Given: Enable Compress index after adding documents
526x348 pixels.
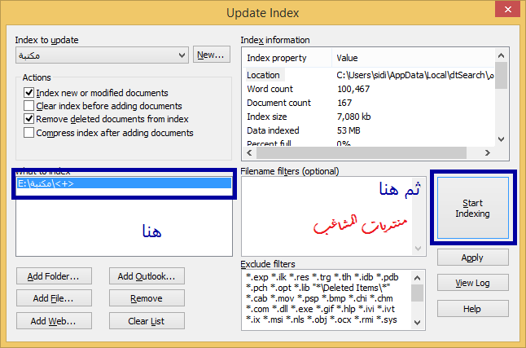Looking at the screenshot, I should [x=29, y=133].
